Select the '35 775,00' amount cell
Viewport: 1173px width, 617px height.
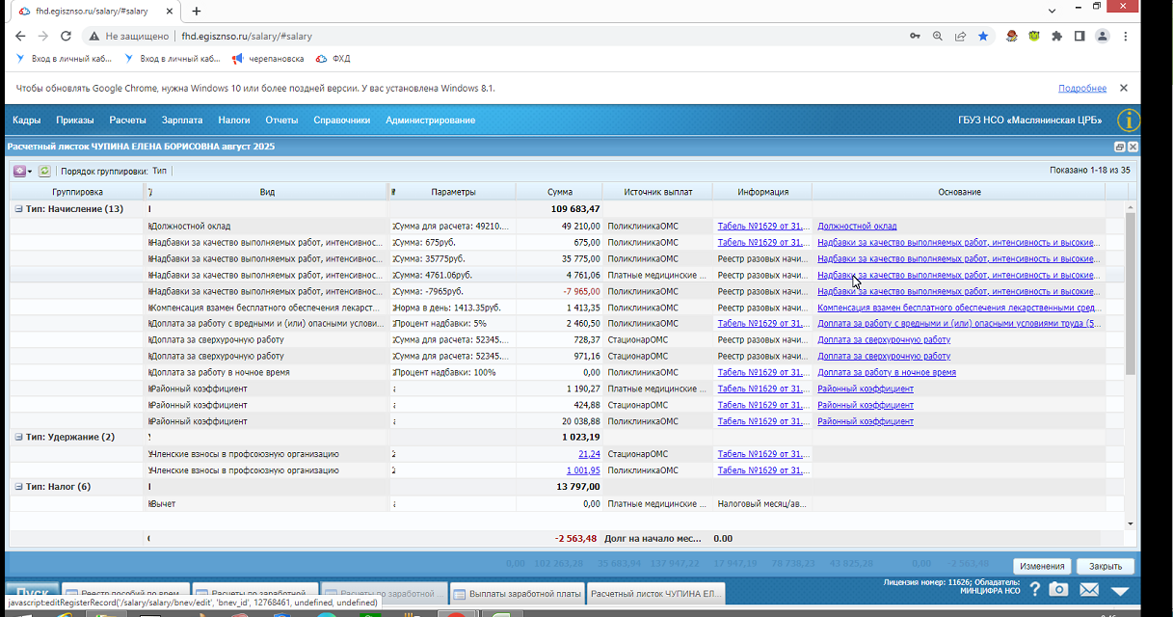pos(559,258)
